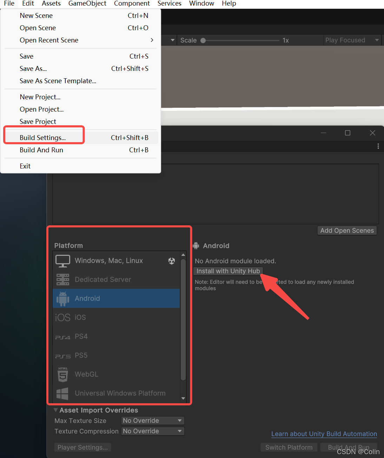Image resolution: width=384 pixels, height=458 pixels.
Task: Open the Component menu
Action: click(132, 4)
